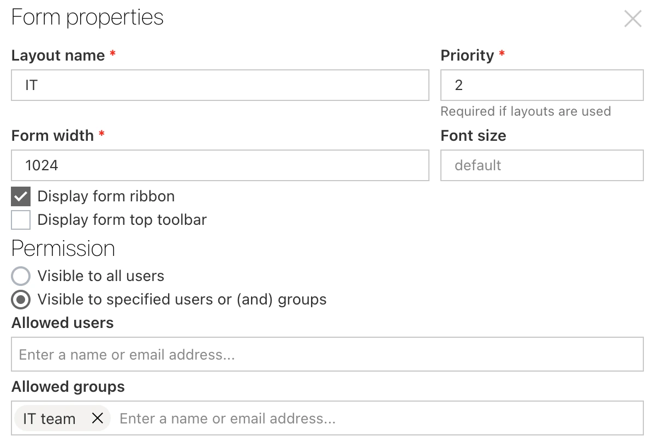Close the Form properties dialog

pyautogui.click(x=632, y=19)
